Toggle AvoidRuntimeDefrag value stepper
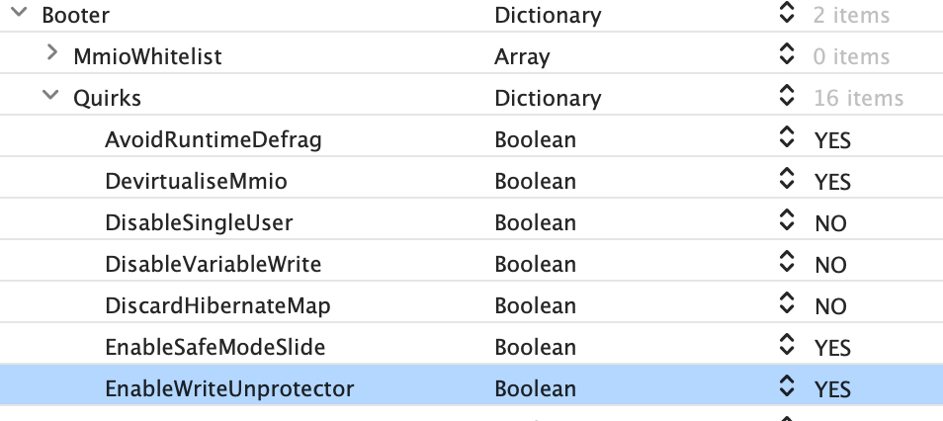This screenshot has height=421, width=943. click(x=787, y=139)
